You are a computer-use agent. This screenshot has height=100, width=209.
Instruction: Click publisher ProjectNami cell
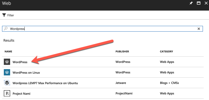tap(124, 93)
